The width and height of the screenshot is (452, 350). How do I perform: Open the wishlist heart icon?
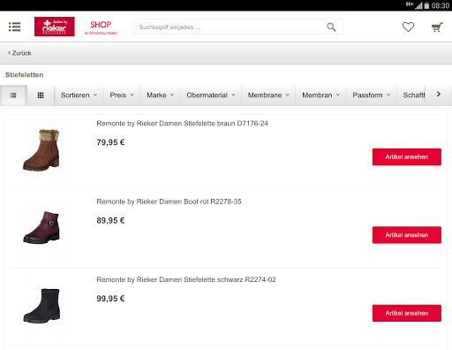[x=408, y=27]
